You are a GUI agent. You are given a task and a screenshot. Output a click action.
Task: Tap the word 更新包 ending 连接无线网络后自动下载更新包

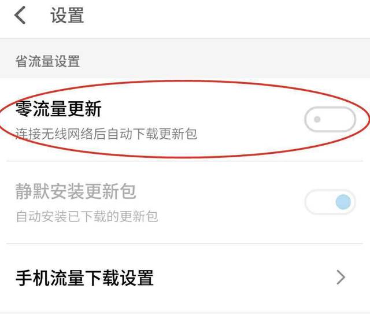click(178, 134)
